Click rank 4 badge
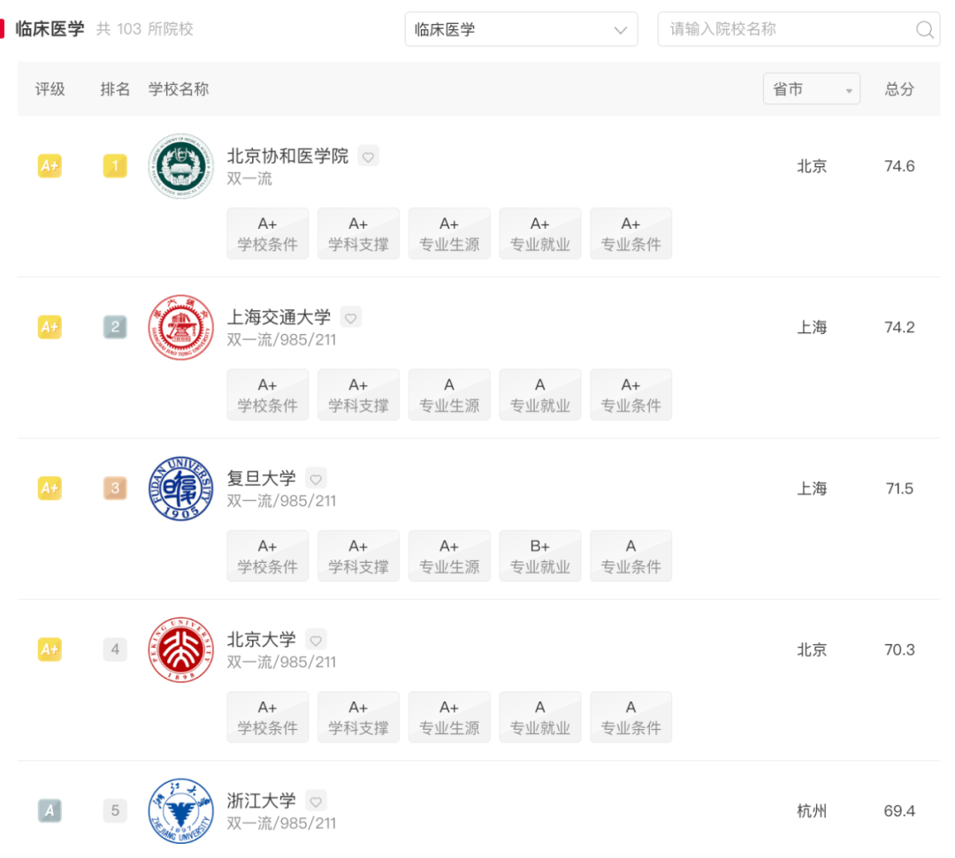 115,649
